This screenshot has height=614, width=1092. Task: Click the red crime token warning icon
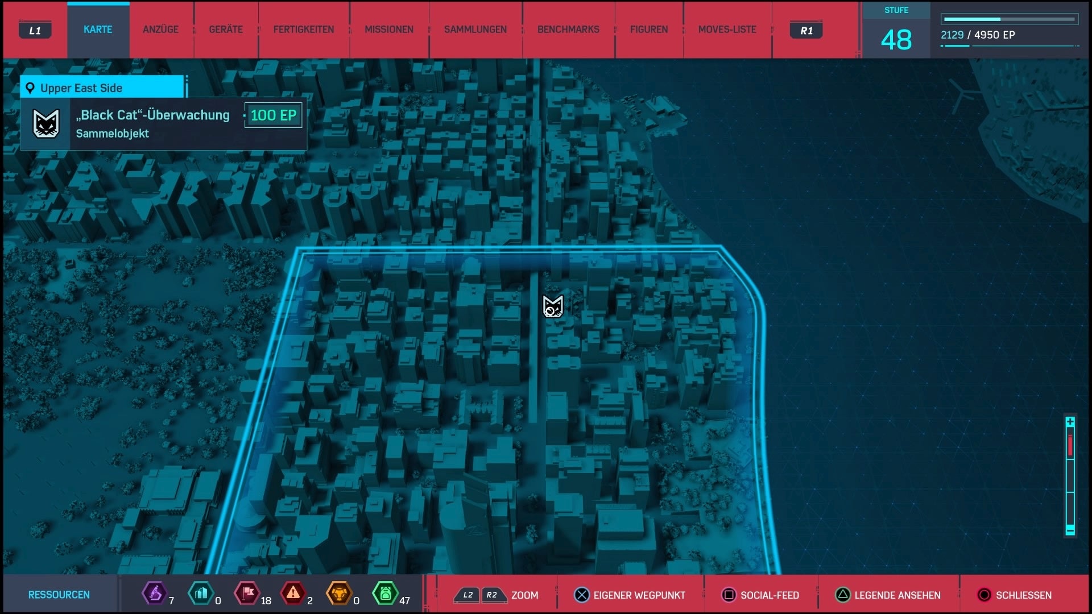[x=293, y=594]
